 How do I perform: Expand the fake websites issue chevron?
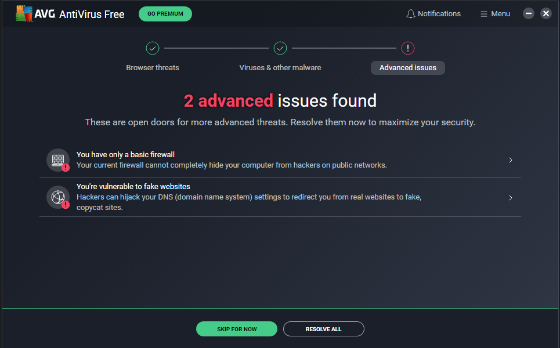coord(510,198)
